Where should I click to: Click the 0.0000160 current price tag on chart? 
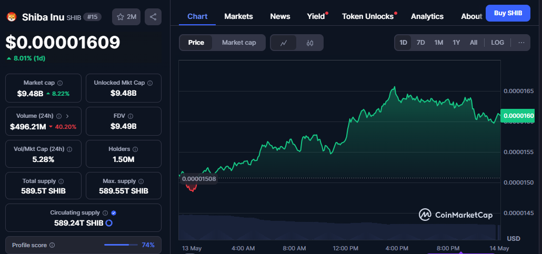click(517, 115)
